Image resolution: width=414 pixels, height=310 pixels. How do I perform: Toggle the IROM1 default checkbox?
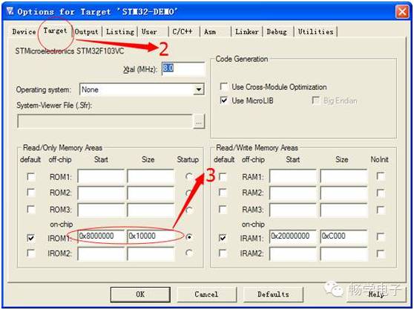pyautogui.click(x=31, y=238)
